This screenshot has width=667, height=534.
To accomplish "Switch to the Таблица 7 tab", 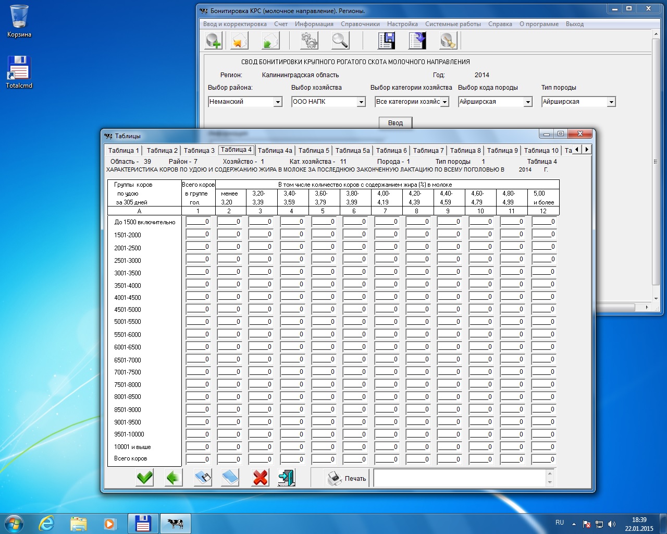I will click(428, 150).
